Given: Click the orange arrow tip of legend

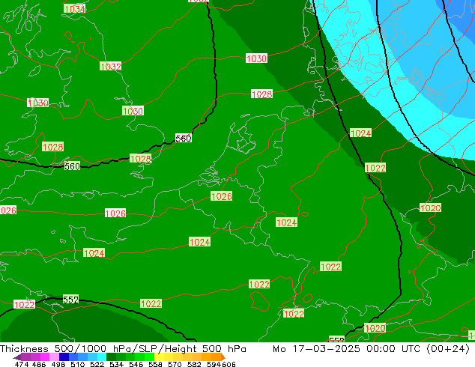Looking at the screenshot, I should click(x=223, y=357).
